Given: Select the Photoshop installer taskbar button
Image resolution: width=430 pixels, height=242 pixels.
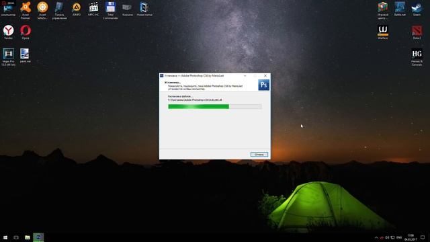Looking at the screenshot, I should [38, 237].
